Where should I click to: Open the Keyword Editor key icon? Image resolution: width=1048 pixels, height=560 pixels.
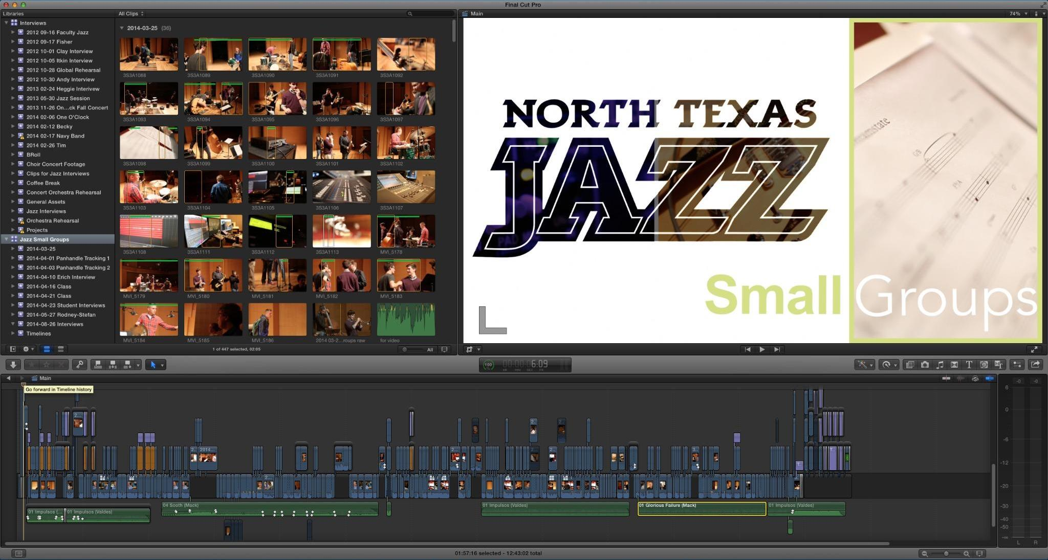79,365
